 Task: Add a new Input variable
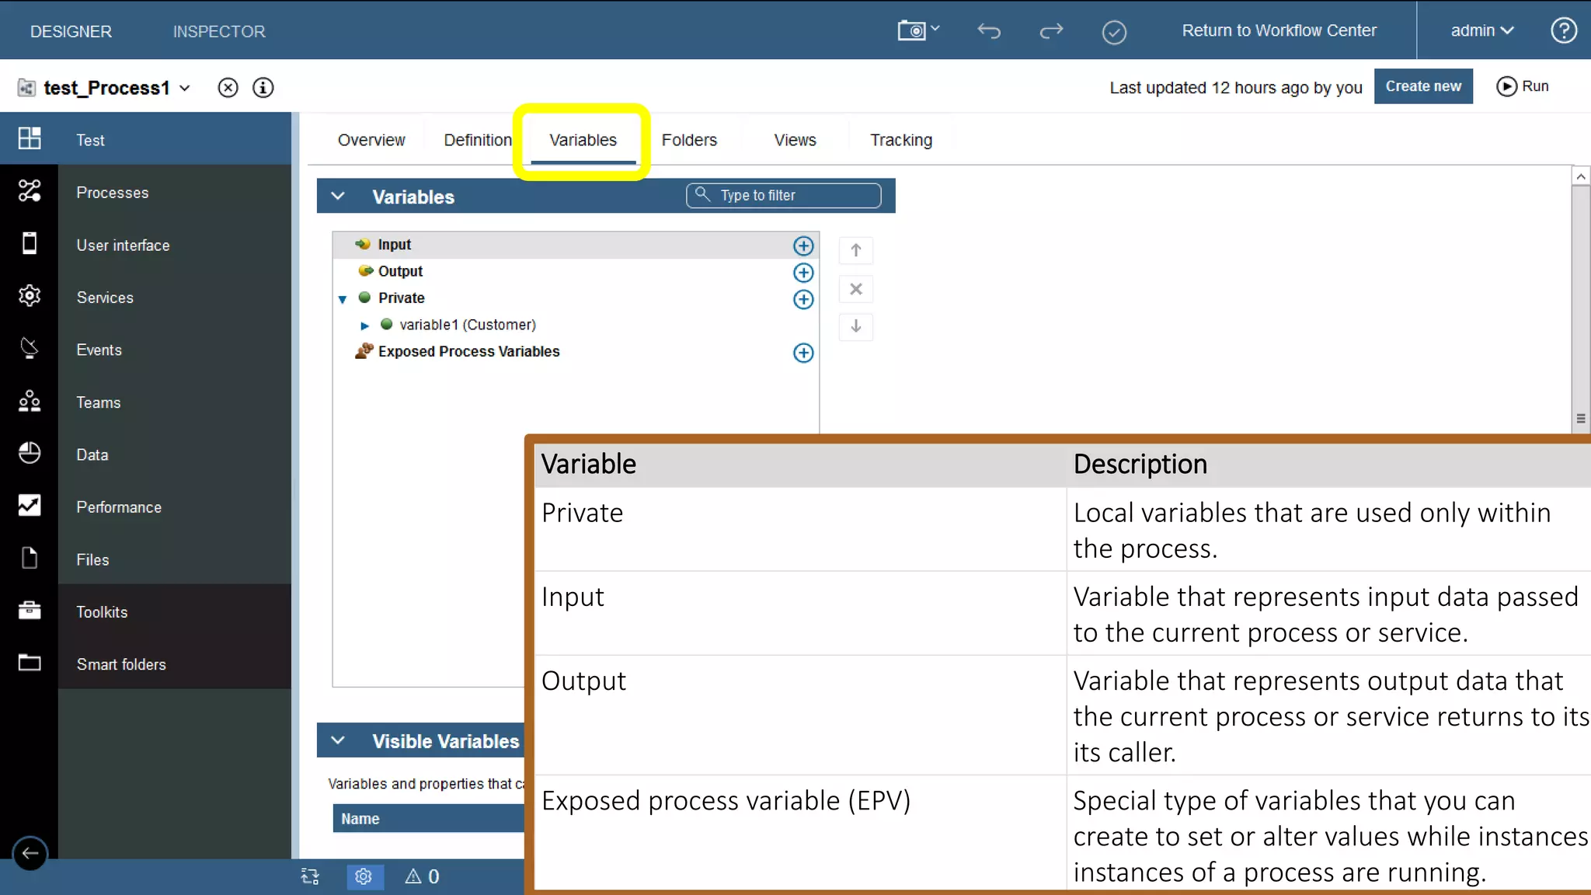(803, 246)
